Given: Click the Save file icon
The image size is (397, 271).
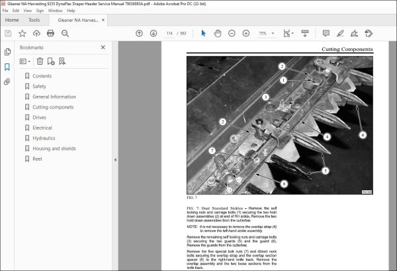Looking at the screenshot, I should pyautogui.click(x=8, y=34).
